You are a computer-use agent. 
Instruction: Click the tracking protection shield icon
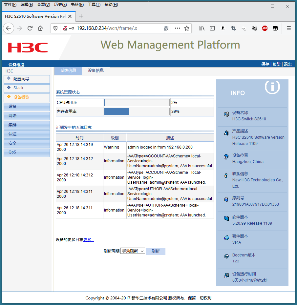(55, 28)
